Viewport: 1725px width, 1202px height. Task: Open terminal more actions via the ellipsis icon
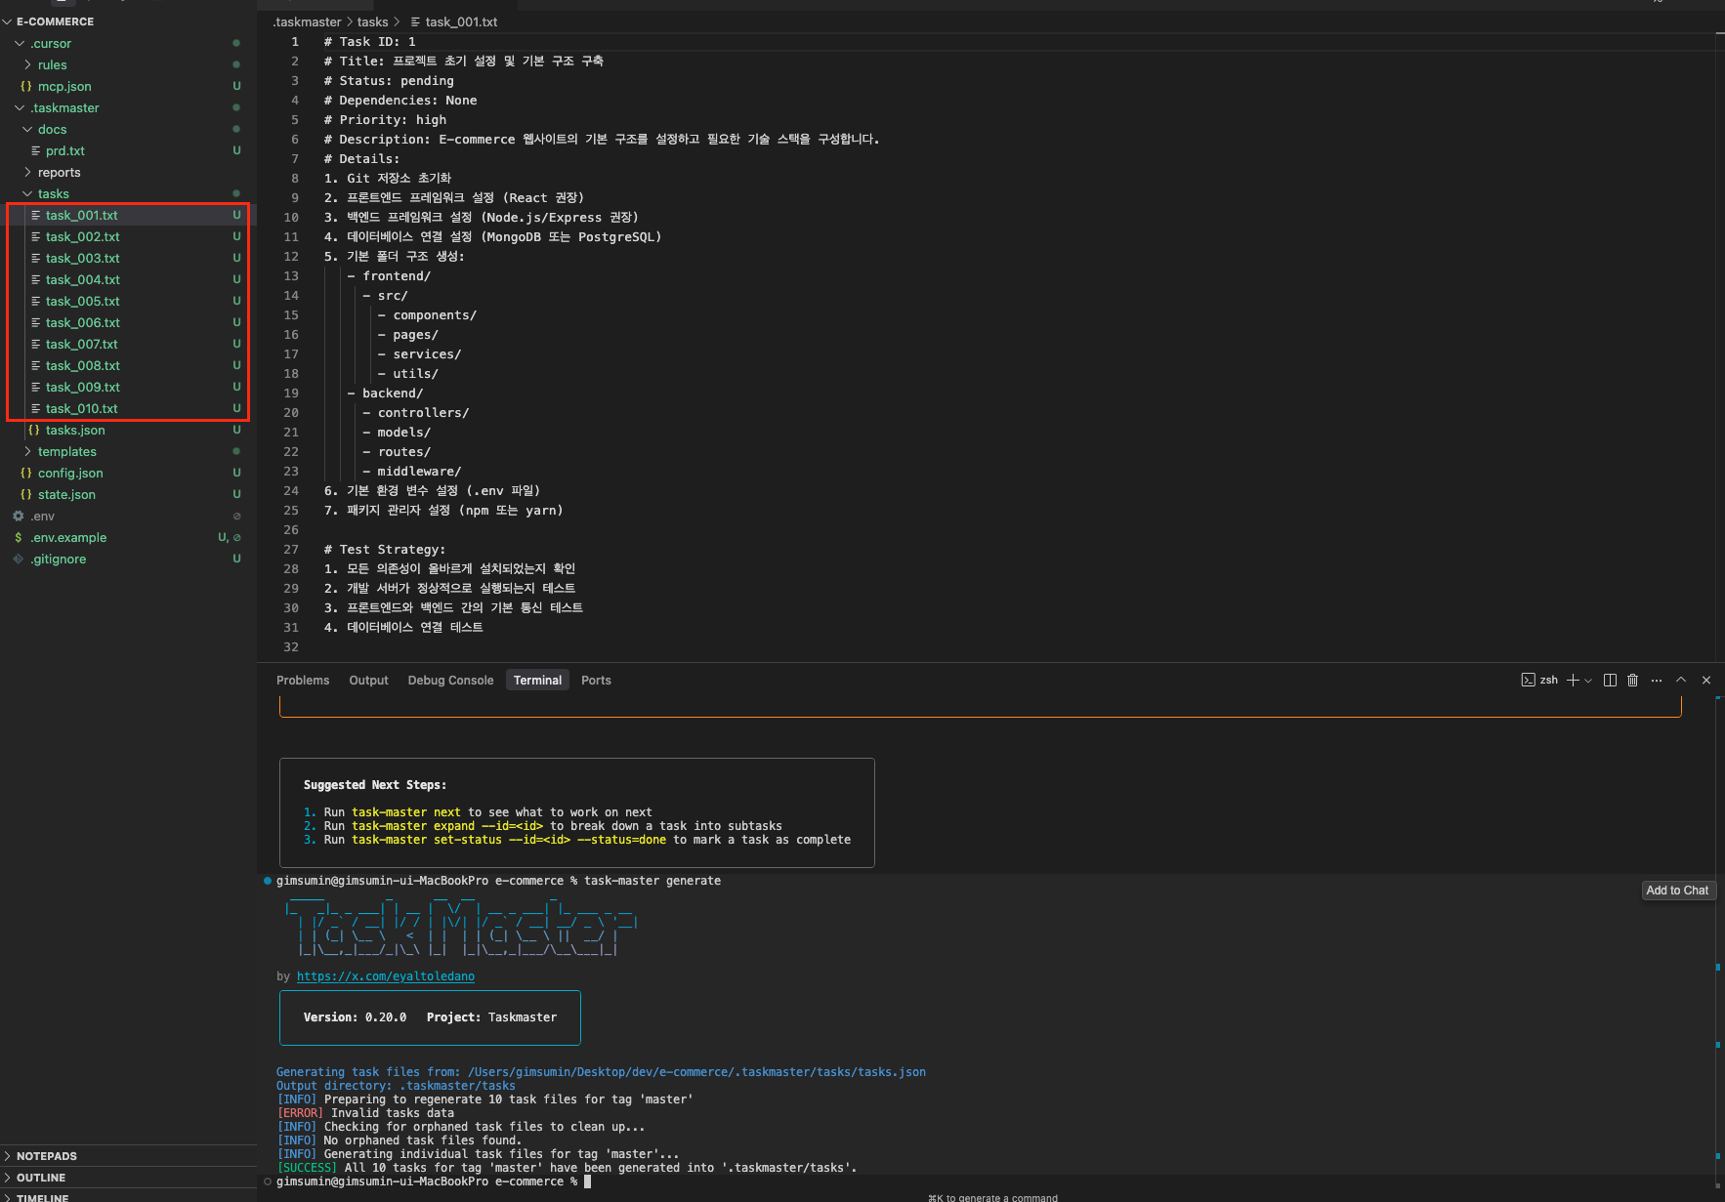(x=1656, y=680)
